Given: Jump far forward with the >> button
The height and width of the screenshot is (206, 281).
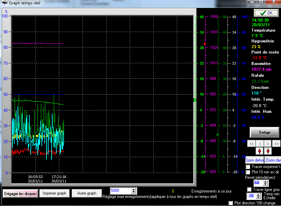Looking at the screenshot, I should tap(276, 144).
